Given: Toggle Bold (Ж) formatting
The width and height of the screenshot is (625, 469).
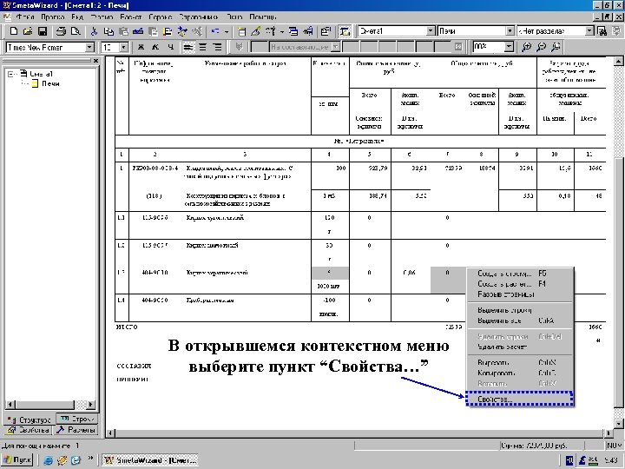Looking at the screenshot, I should (x=141, y=47).
